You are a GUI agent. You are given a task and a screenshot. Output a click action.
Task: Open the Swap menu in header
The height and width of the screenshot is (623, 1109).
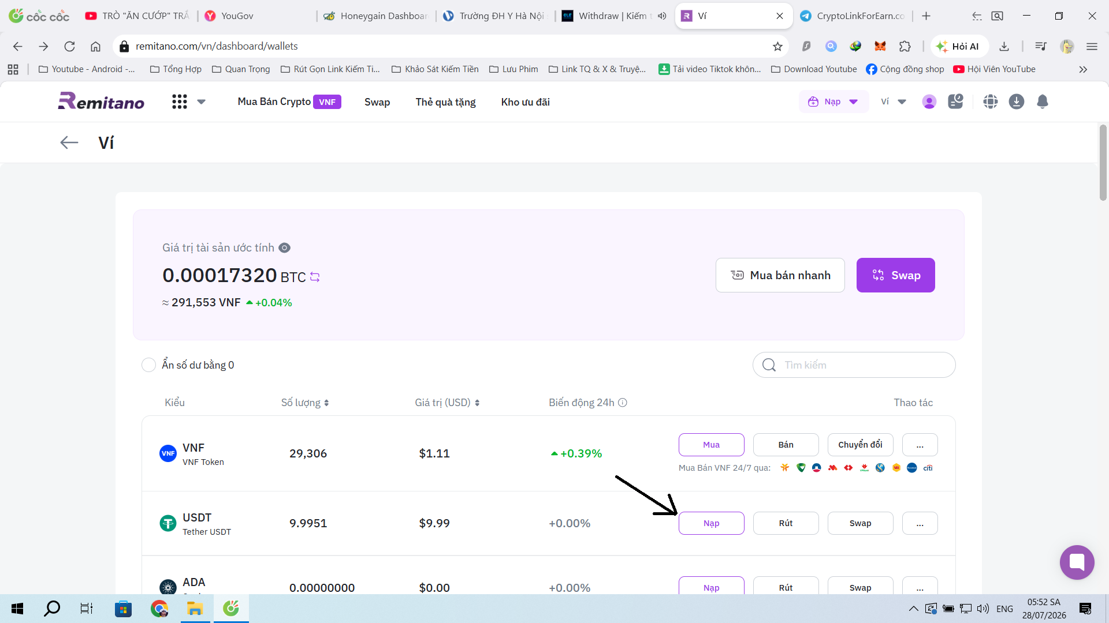377,102
